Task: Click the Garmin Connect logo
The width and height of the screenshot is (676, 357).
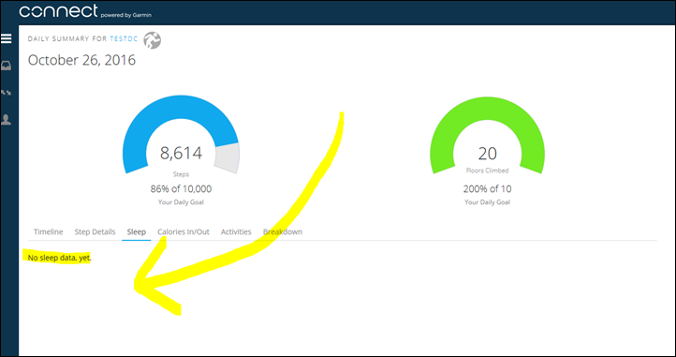Action: [85, 11]
